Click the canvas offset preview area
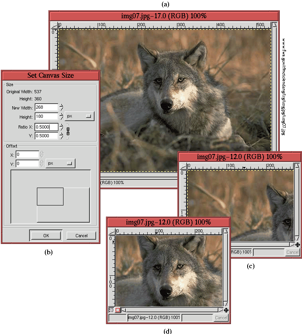 [50, 197]
